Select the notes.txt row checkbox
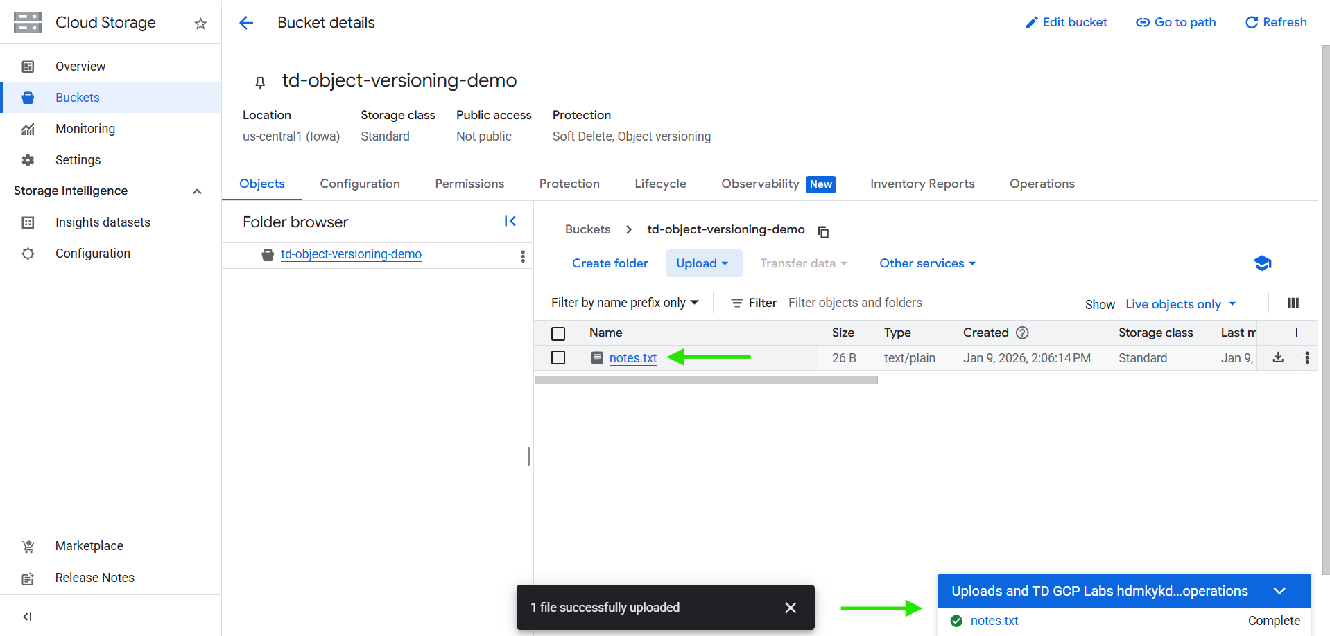This screenshot has height=636, width=1330. tap(558, 357)
